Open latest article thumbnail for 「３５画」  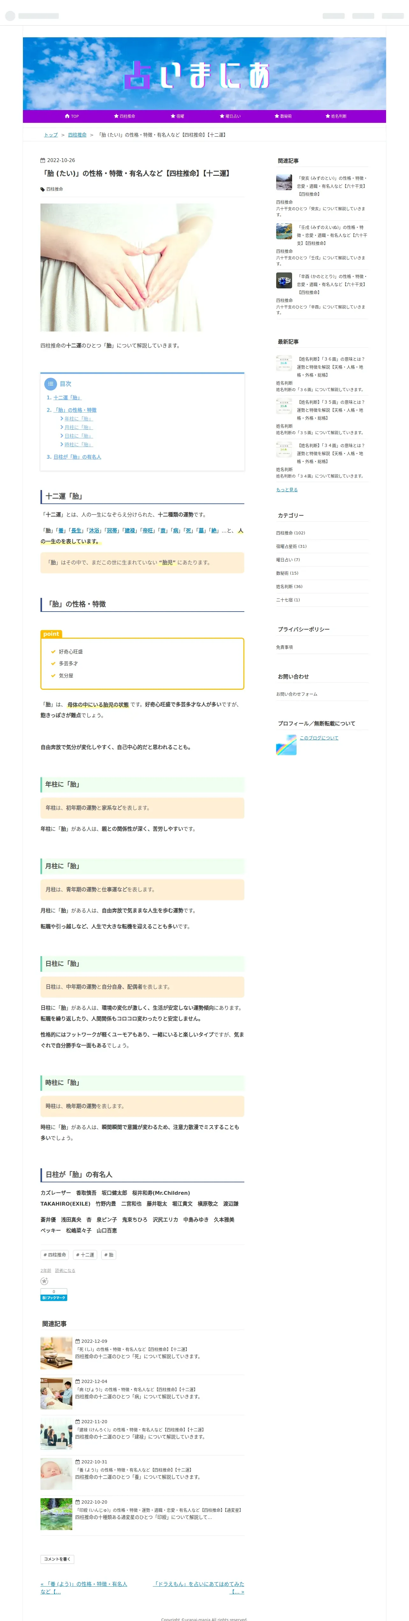click(x=284, y=406)
